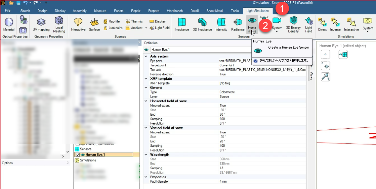Add a Light Field source
Screen dimensions: 376x189
(160, 28)
